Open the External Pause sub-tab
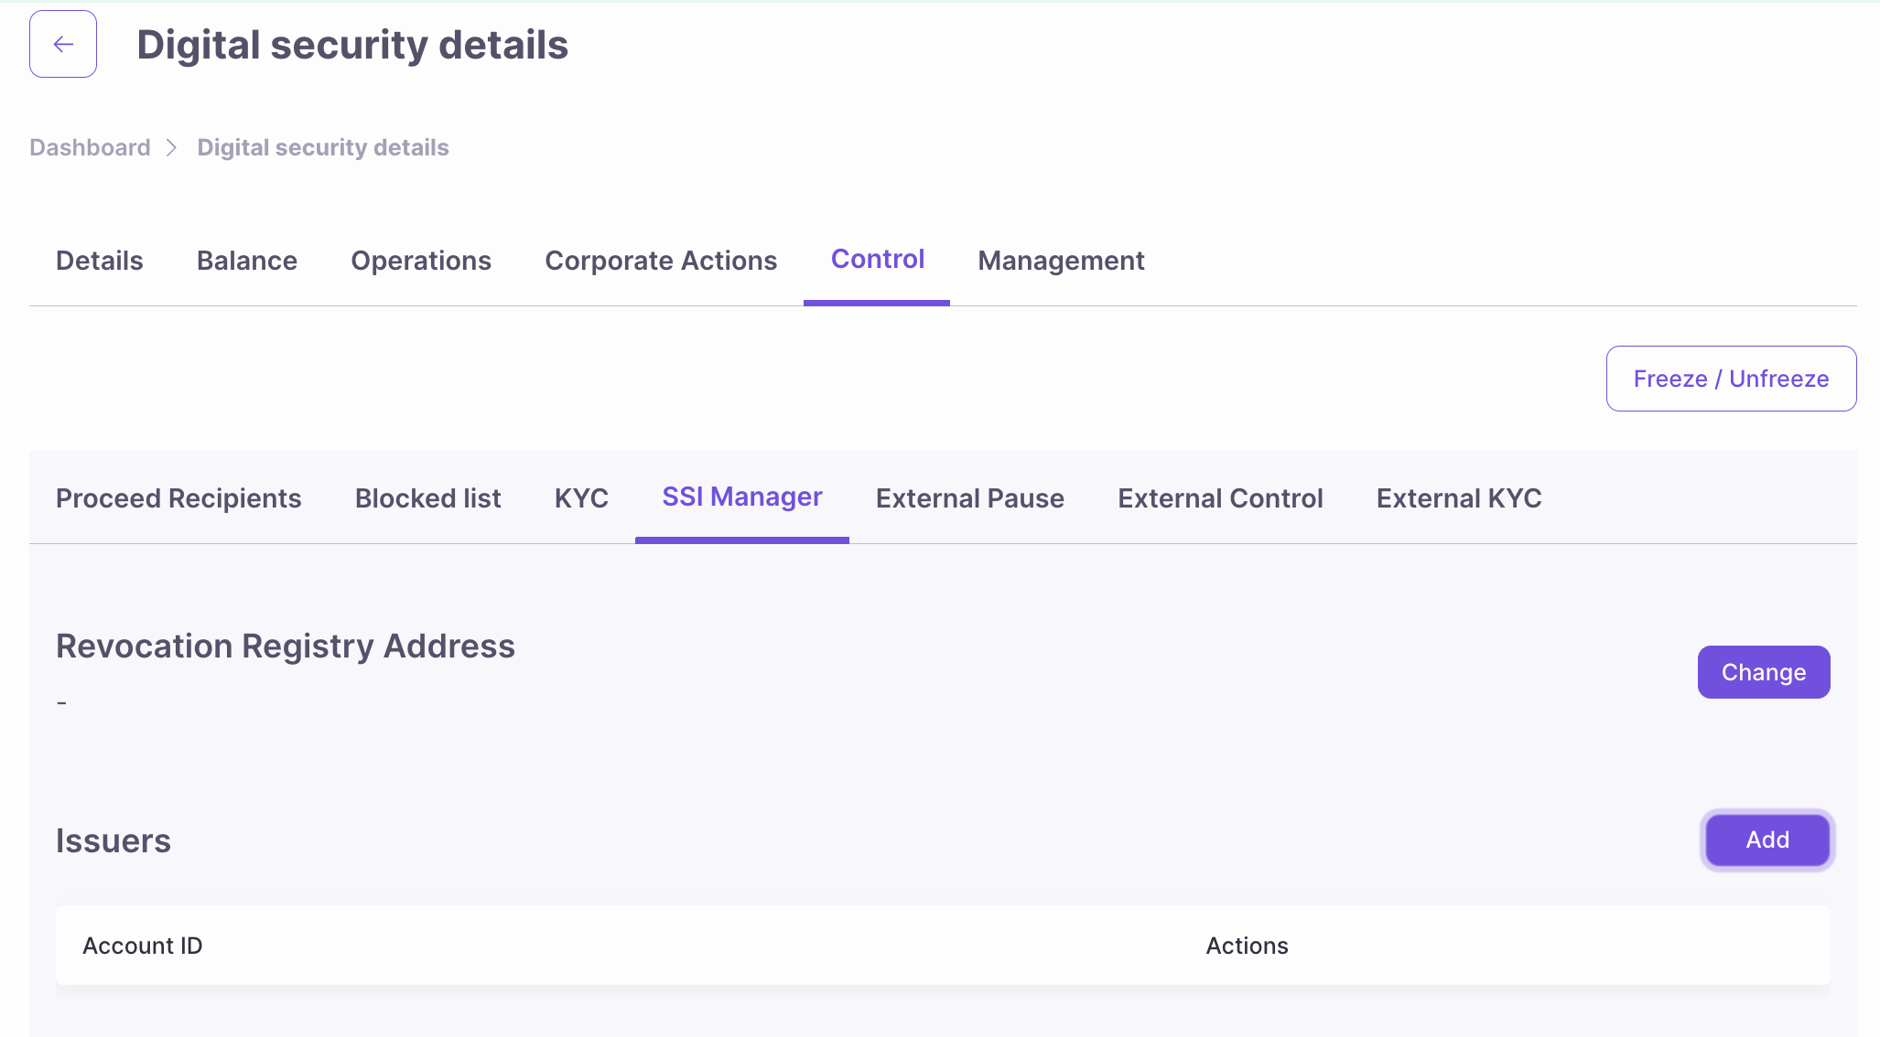Image resolution: width=1880 pixels, height=1037 pixels. tap(969, 498)
